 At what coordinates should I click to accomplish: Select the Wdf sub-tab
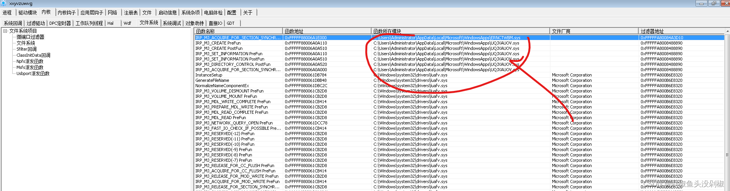[x=127, y=23]
